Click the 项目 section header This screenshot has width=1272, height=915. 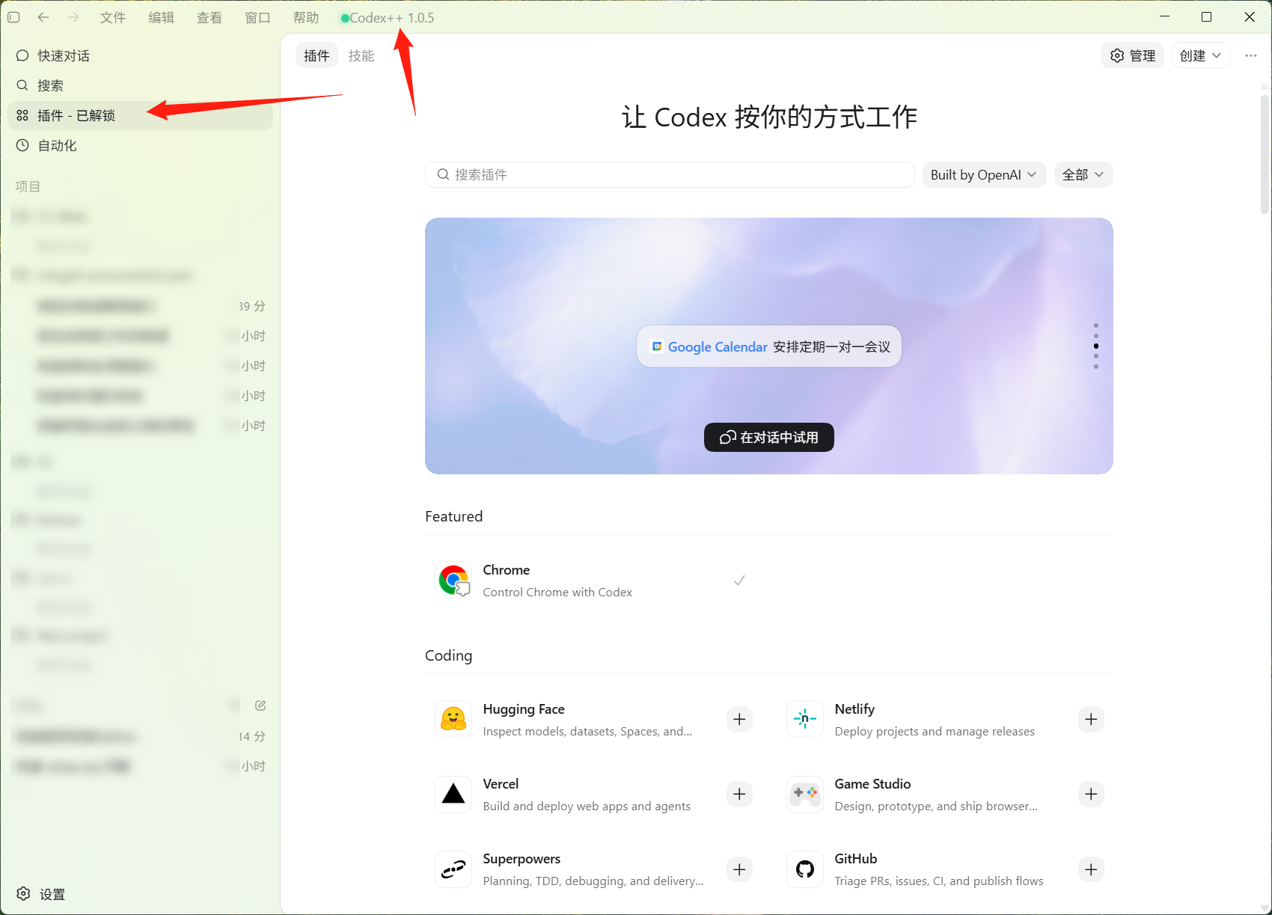click(x=28, y=186)
